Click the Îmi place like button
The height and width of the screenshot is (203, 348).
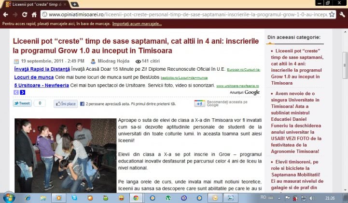click(x=66, y=104)
